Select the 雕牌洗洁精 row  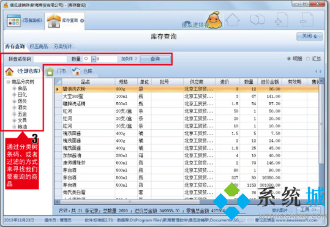tap(187, 104)
